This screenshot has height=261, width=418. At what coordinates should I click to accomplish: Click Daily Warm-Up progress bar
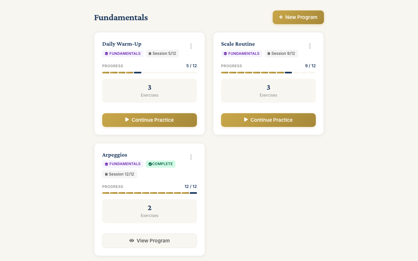150,72
